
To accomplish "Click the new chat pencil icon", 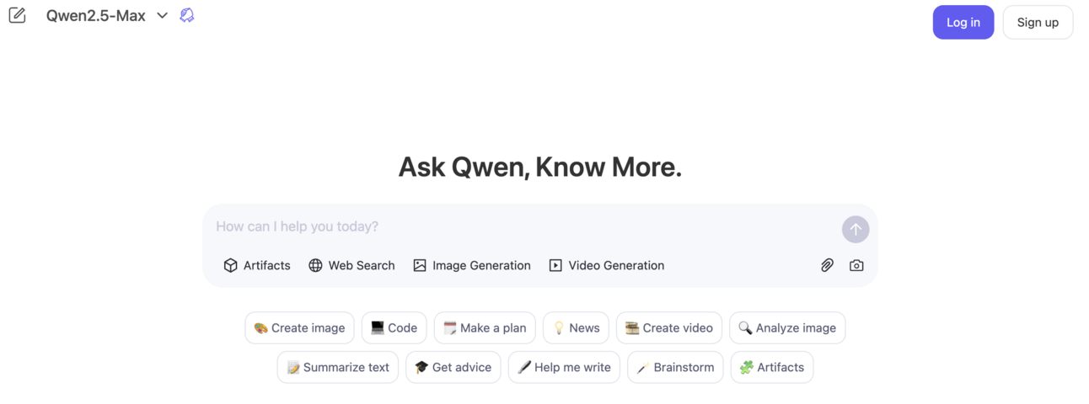I will coord(17,15).
